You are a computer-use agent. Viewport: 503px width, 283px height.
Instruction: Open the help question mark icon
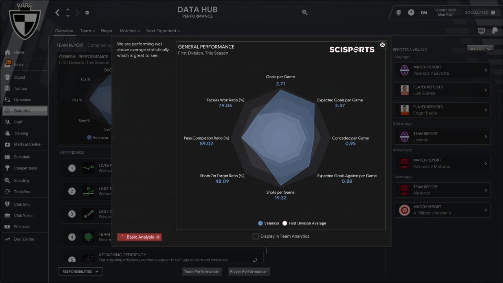pyautogui.click(x=411, y=13)
